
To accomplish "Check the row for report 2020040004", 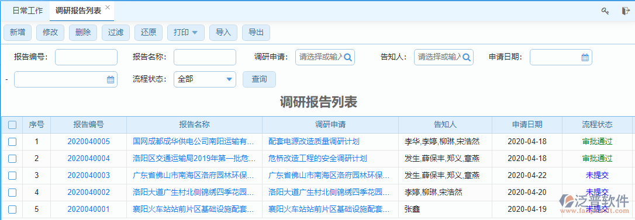I will tap(12, 159).
